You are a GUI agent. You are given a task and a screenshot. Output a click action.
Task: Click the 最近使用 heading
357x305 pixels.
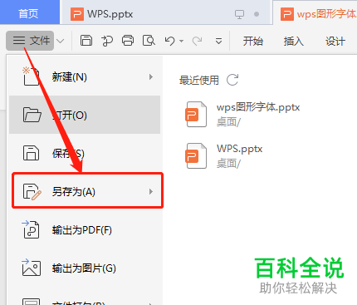coord(199,81)
